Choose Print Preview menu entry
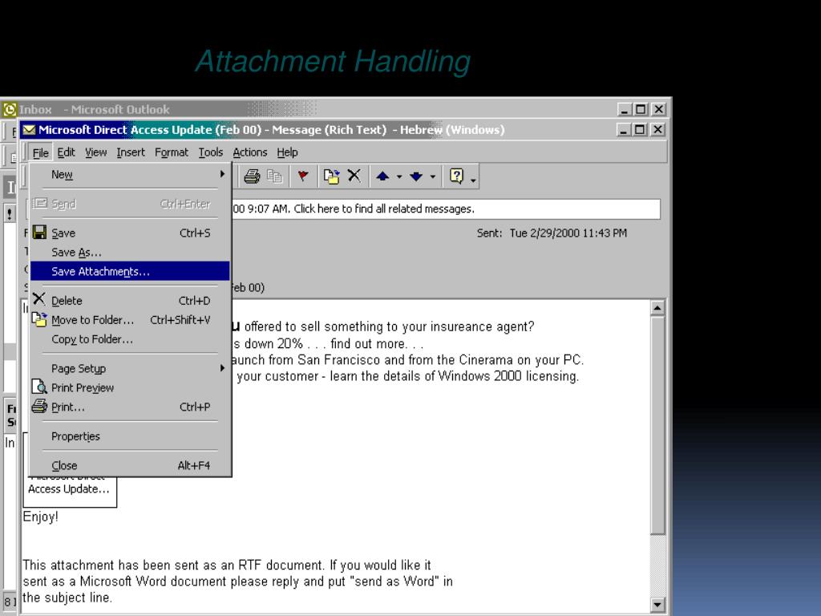Image resolution: width=821 pixels, height=616 pixels. tap(130, 387)
